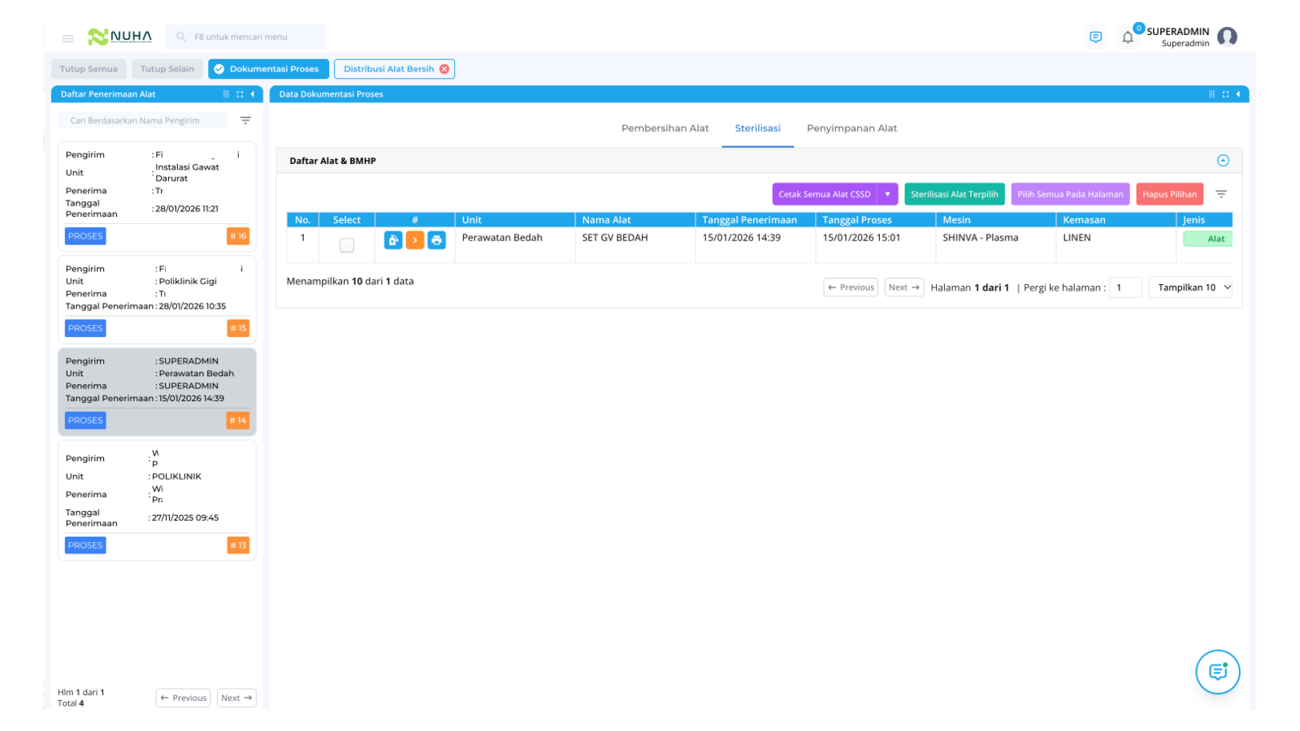Click grid icon in Data Dokumentasi Proses header
This screenshot has width=1300, height=731.
[1211, 94]
